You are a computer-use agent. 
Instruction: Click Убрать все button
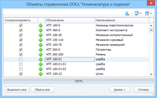(42, 90)
